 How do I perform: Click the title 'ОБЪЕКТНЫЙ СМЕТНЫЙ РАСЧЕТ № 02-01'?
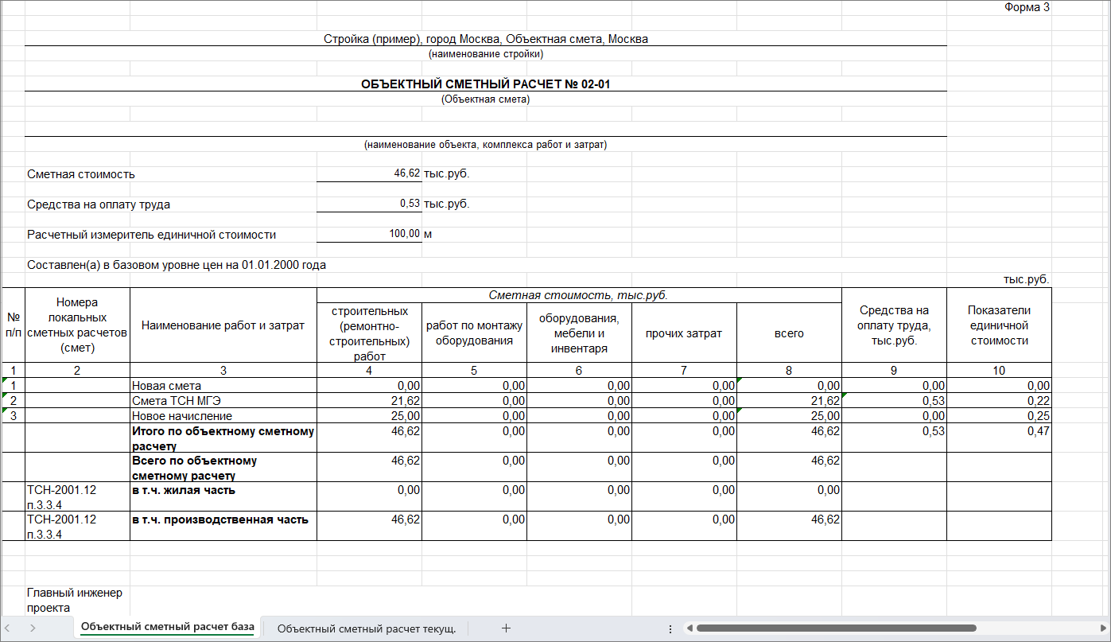point(485,84)
